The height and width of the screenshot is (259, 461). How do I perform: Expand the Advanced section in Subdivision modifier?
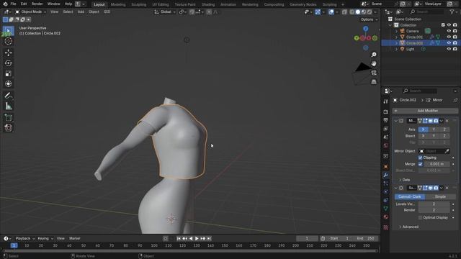click(x=408, y=227)
